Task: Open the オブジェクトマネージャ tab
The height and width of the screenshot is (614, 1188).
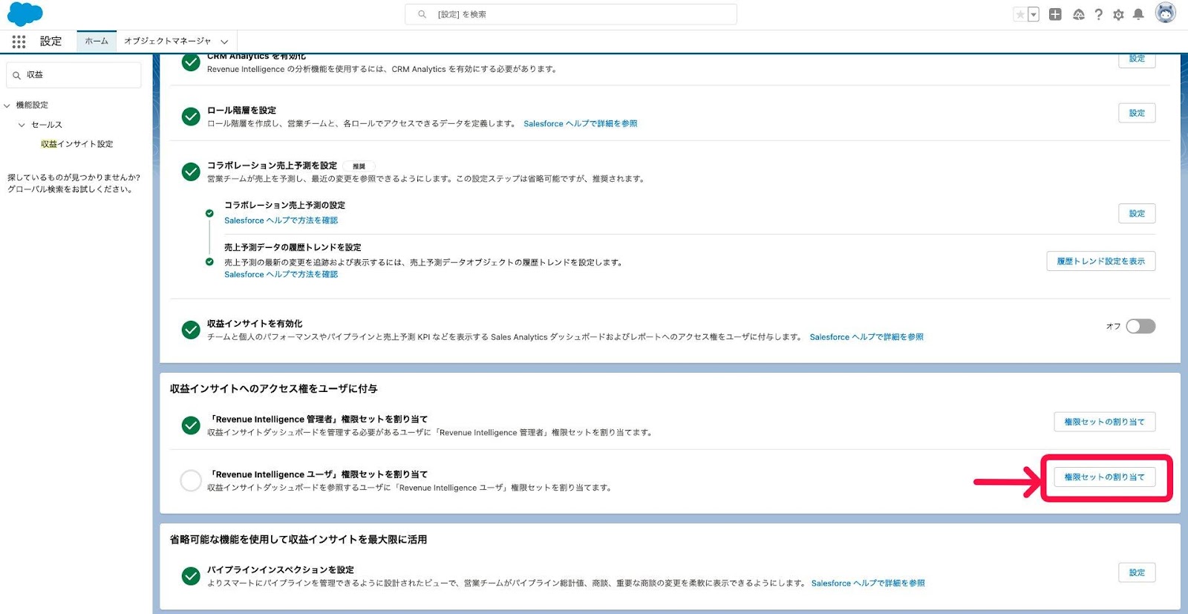Action: coord(167,41)
